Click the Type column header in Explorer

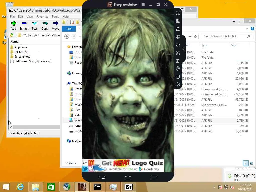tap(205, 45)
